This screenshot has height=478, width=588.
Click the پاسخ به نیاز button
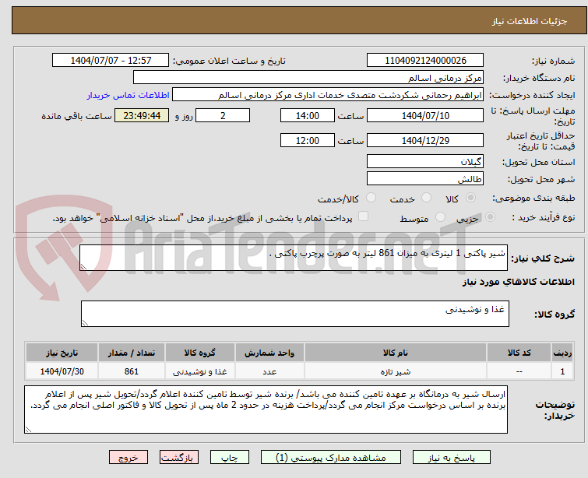coord(452,458)
